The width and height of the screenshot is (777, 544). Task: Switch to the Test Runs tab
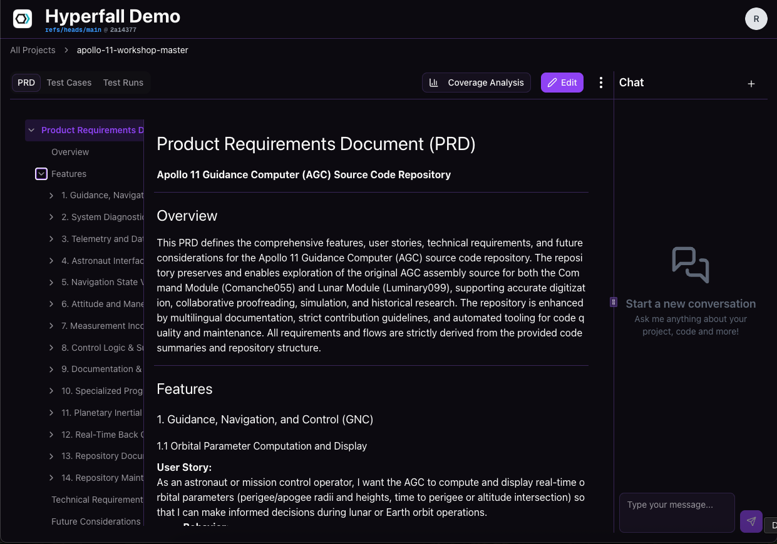tap(123, 83)
